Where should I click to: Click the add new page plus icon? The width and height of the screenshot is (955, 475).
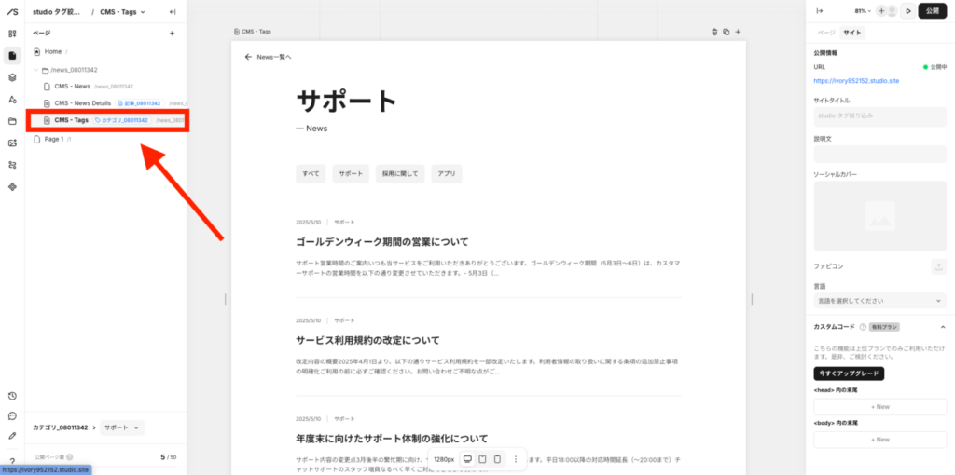click(x=172, y=34)
